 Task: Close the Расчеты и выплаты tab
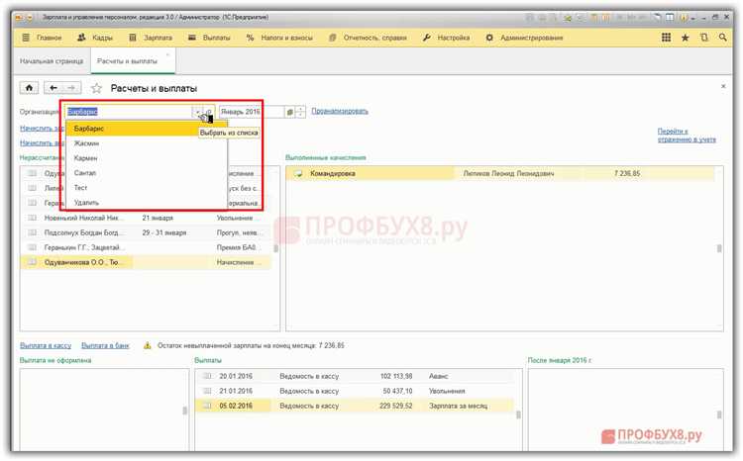(167, 54)
